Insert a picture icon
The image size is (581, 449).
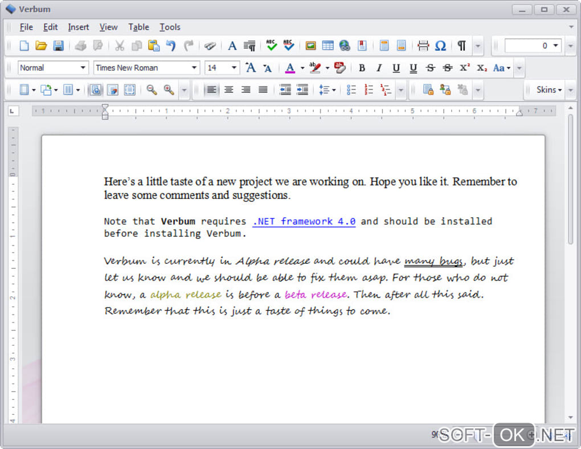pos(310,46)
